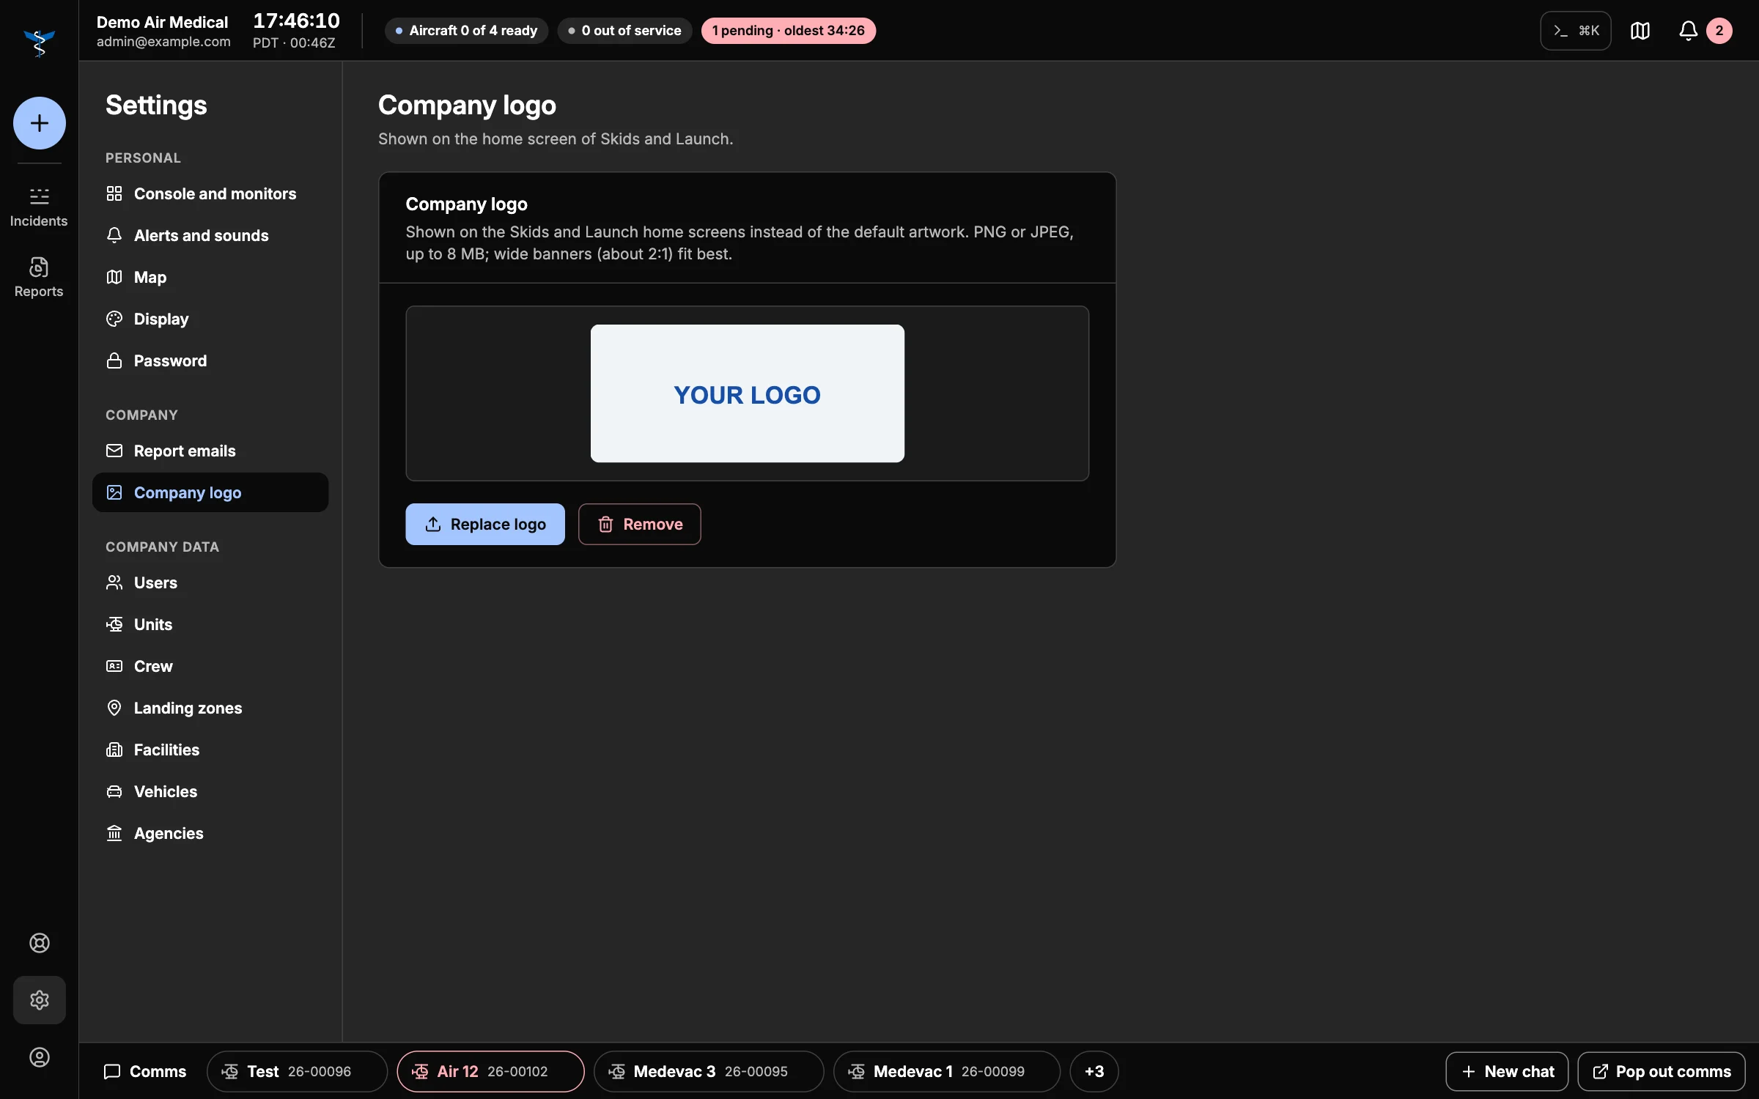Click the Replace logo button

pyautogui.click(x=485, y=524)
